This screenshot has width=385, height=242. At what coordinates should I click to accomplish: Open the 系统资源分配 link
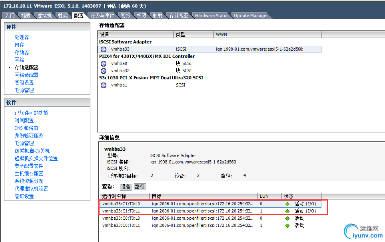click(29, 181)
